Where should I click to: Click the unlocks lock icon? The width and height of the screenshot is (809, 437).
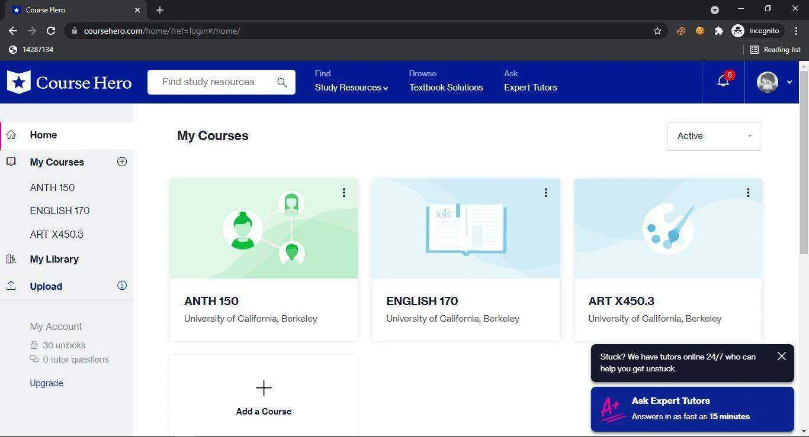pyautogui.click(x=34, y=345)
